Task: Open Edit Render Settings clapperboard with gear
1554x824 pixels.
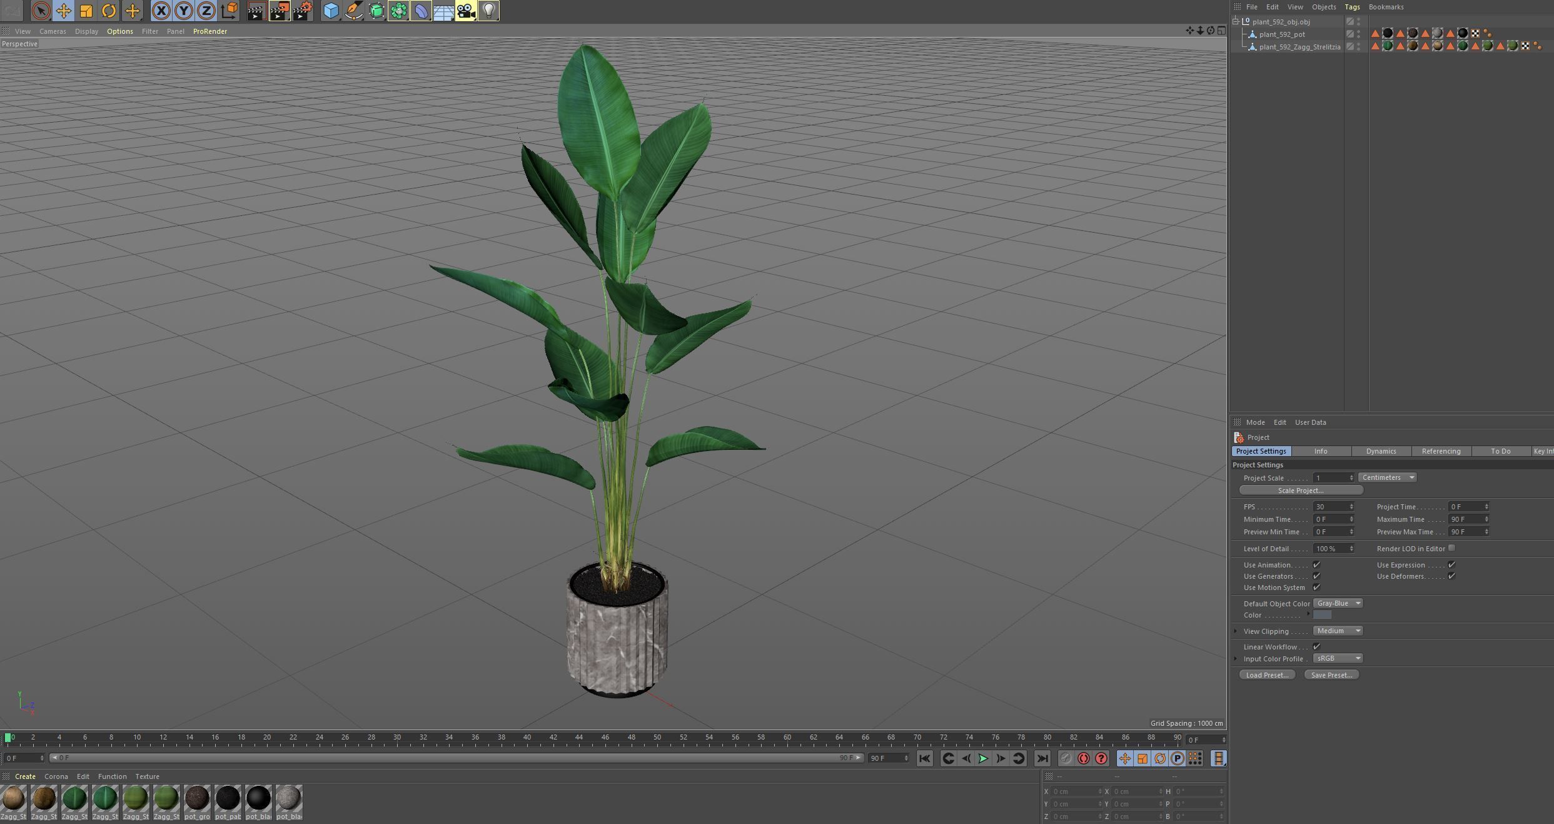Action: (x=303, y=11)
